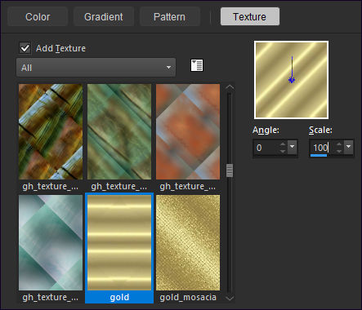The image size is (362, 310).
Task: Click the texture list view options icon
Action: [x=197, y=65]
